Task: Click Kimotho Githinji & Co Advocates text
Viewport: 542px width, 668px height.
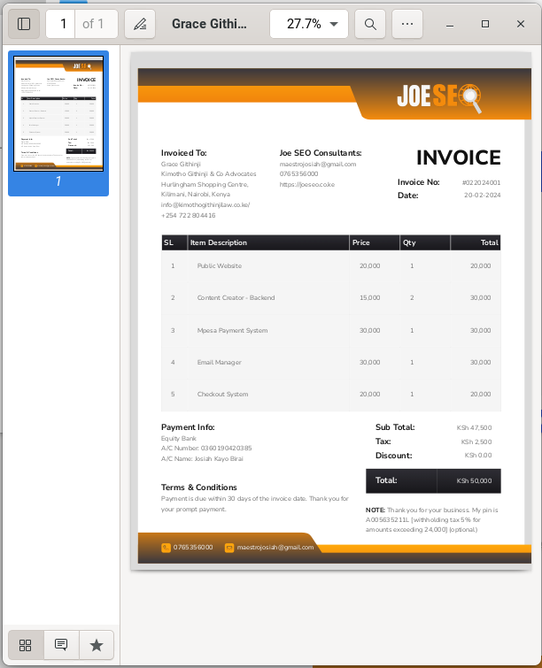Action: tap(208, 173)
